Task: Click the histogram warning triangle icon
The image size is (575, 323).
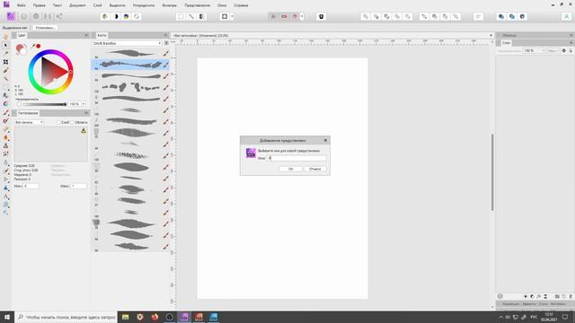Action: [84, 130]
